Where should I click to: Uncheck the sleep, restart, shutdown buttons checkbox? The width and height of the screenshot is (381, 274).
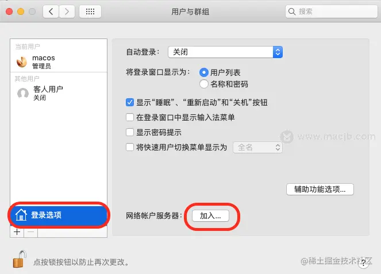[130, 102]
